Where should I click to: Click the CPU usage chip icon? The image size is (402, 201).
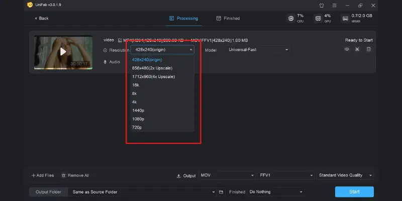[x=291, y=18]
